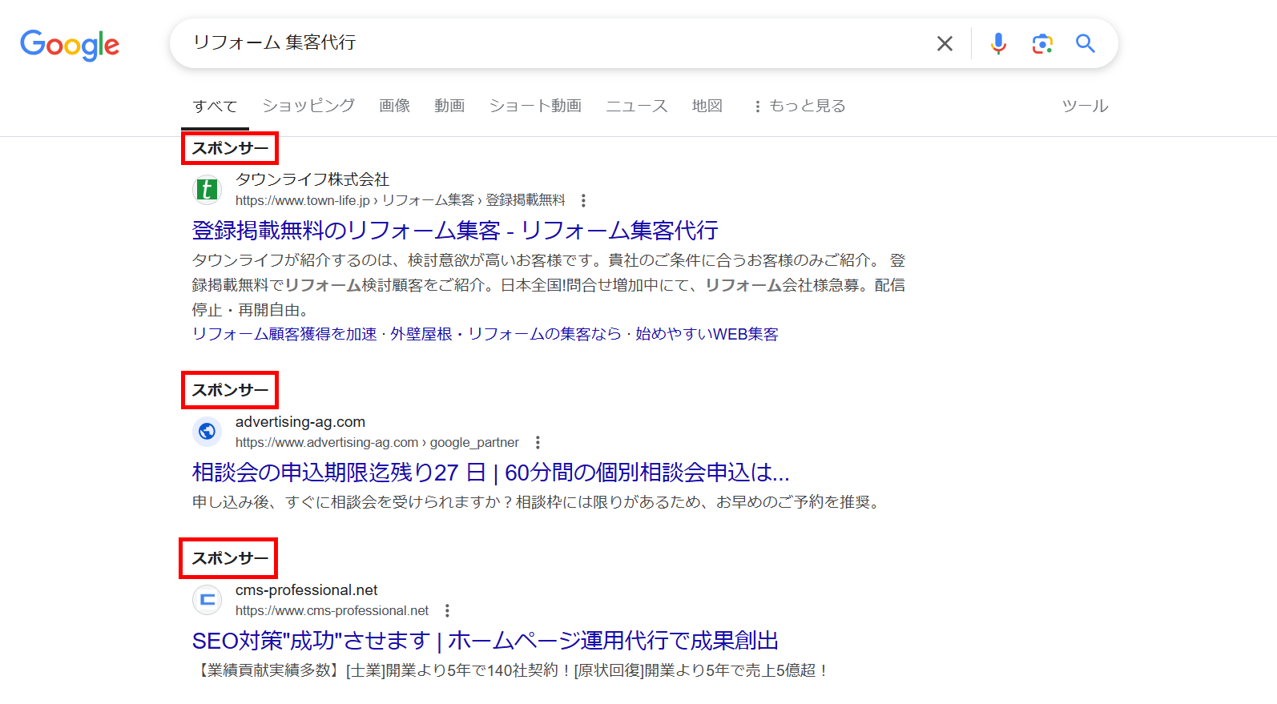Image resolution: width=1277 pixels, height=704 pixels.
Task: Click the advertising-ag.com google_partner URL
Action: (x=377, y=442)
